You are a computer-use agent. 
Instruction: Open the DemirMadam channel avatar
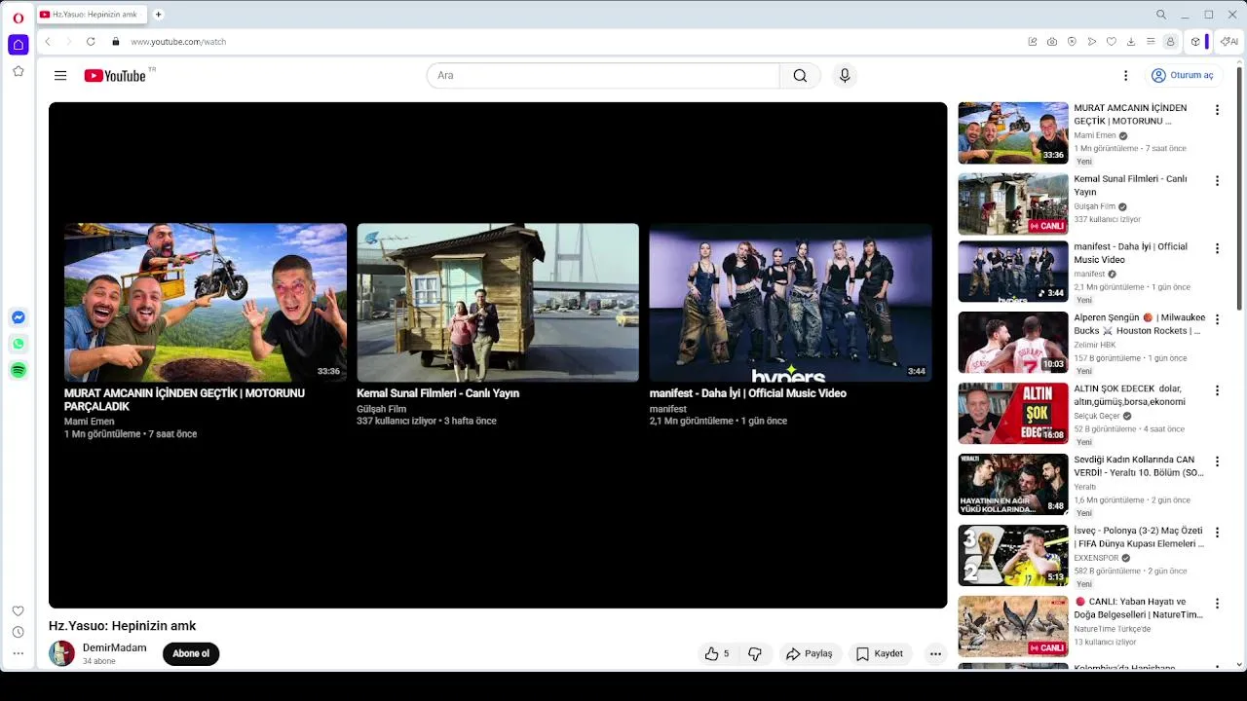(x=61, y=653)
